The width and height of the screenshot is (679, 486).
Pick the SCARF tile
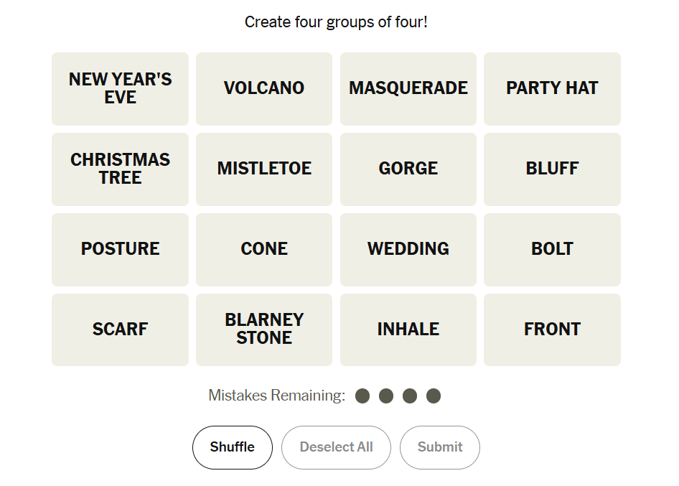click(120, 330)
